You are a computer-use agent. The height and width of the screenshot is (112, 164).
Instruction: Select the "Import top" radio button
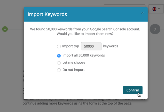pyautogui.click(x=59, y=46)
